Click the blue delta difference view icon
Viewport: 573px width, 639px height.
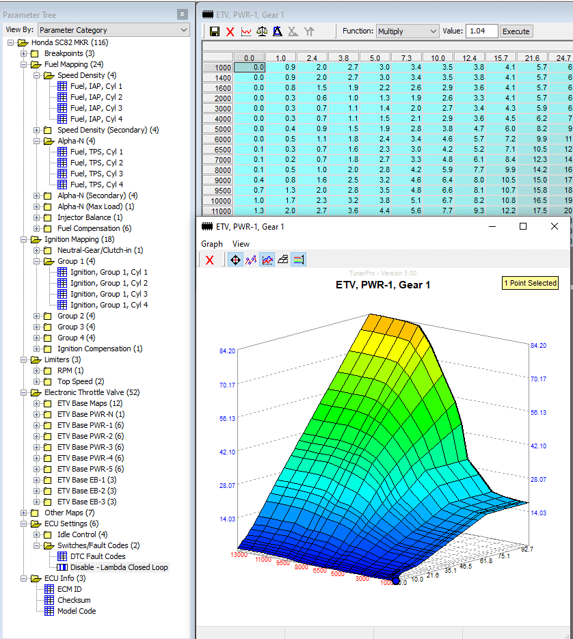point(278,31)
